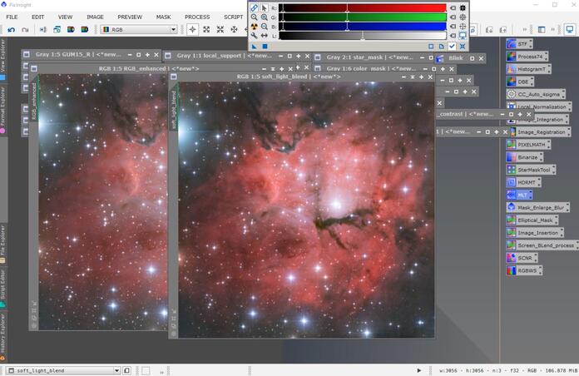Click the wrench STF parameters icon
The image size is (579, 376).
254,36
